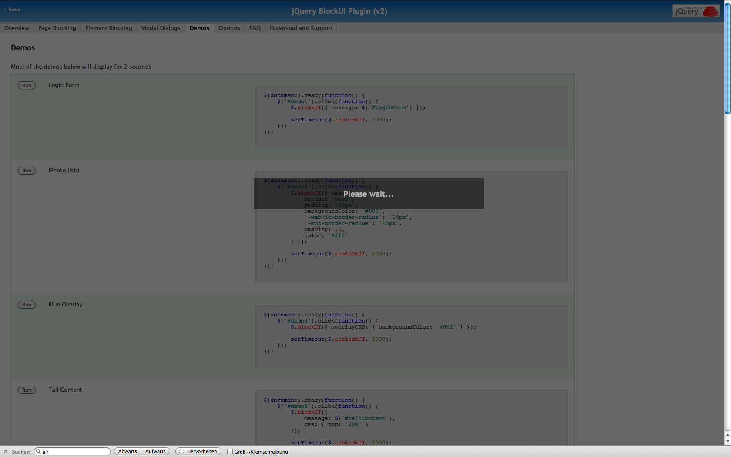Screen dimensions: 731x457
Task: Open the Modal Dialogs tab
Action: click(x=161, y=28)
